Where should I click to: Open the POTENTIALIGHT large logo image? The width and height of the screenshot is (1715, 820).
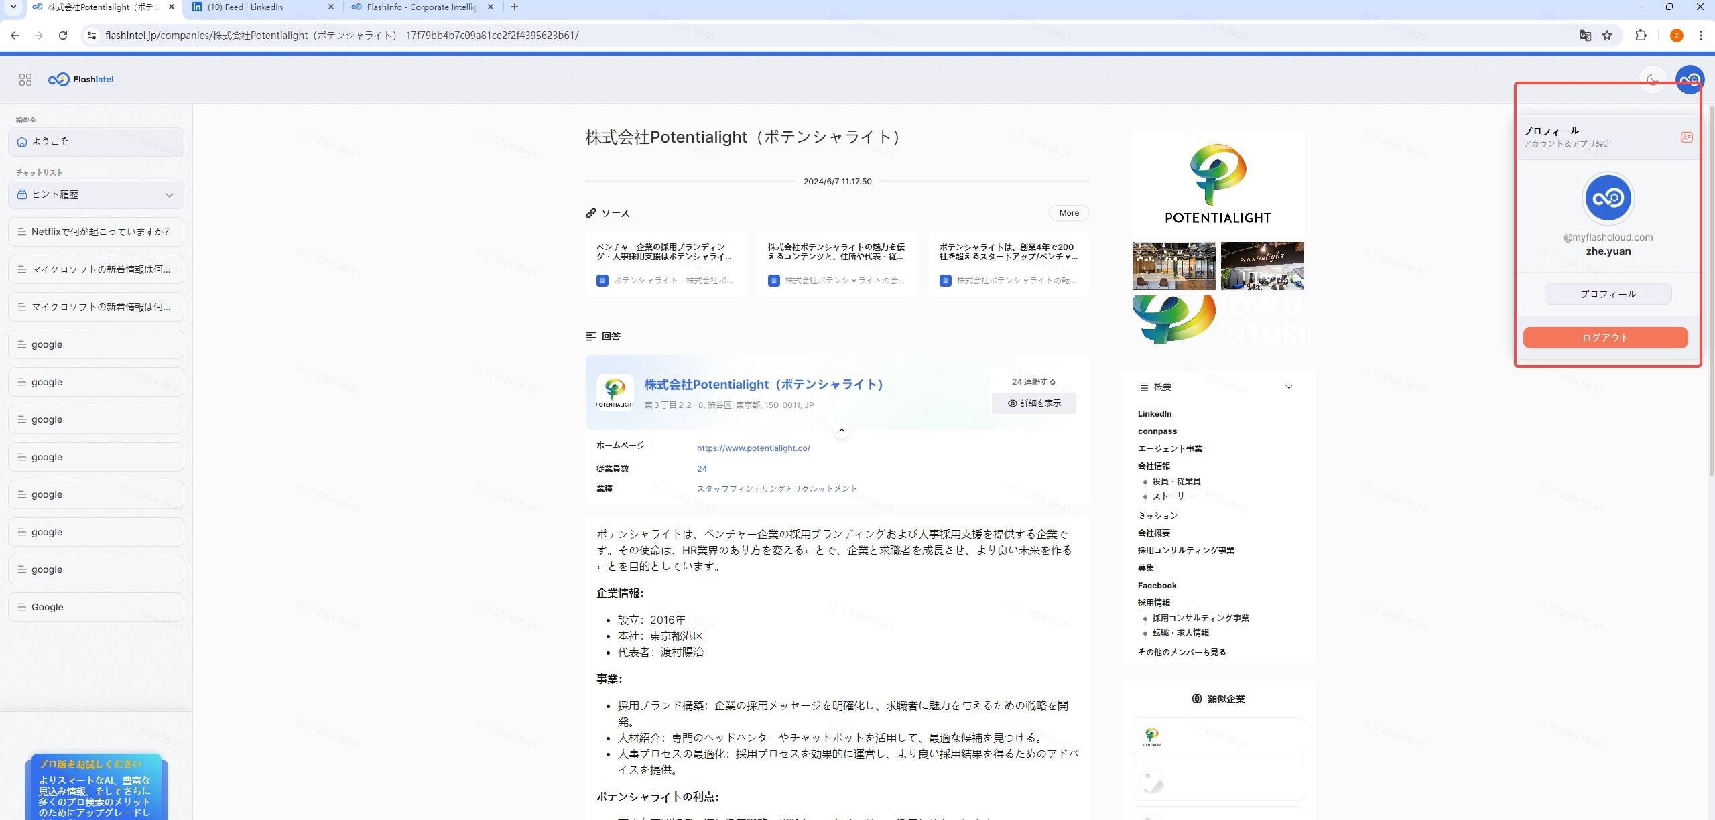(1218, 184)
